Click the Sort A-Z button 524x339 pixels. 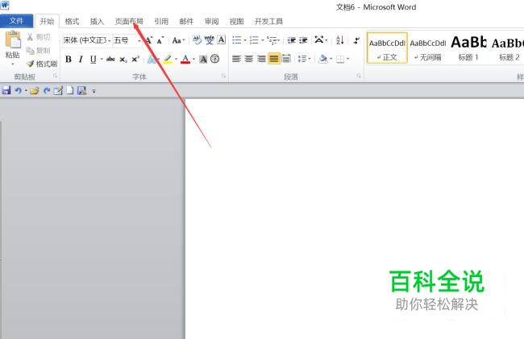(340, 40)
